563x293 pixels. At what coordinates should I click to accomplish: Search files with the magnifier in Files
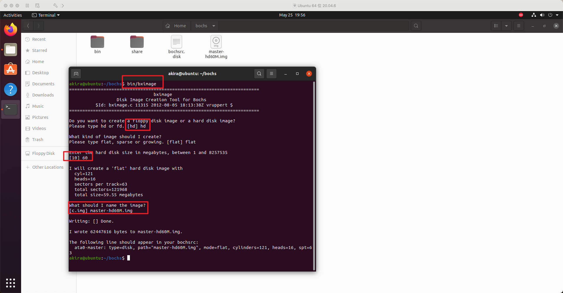(416, 26)
